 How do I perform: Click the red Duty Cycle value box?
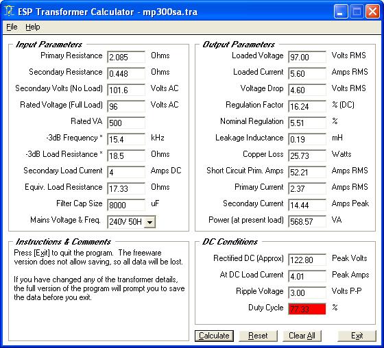point(307,309)
